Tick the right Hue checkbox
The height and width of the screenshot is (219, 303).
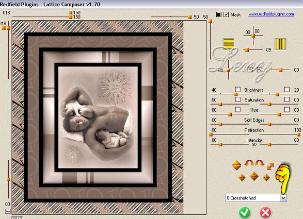tap(287, 110)
